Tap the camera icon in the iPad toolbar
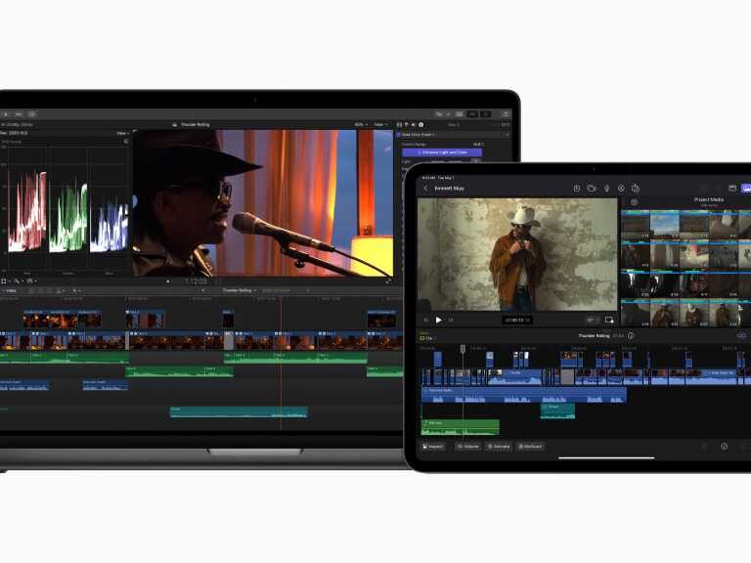Screen dimensions: 751x563 click(x=592, y=188)
